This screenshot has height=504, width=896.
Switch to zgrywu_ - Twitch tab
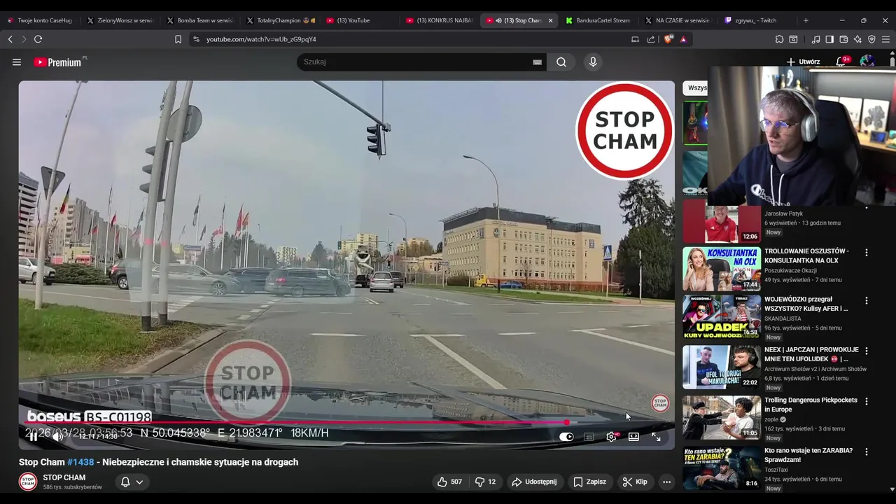pyautogui.click(x=758, y=20)
